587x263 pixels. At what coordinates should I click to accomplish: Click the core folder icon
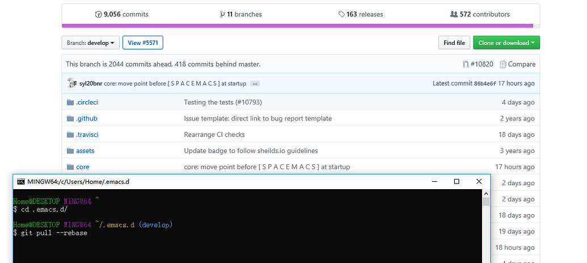click(70, 167)
